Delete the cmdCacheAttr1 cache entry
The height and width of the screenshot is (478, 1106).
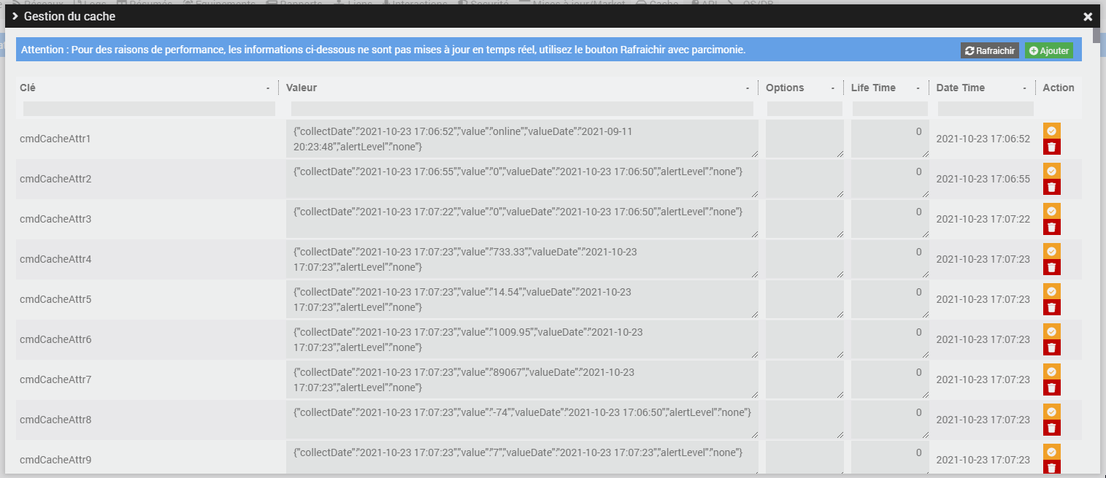tap(1051, 147)
